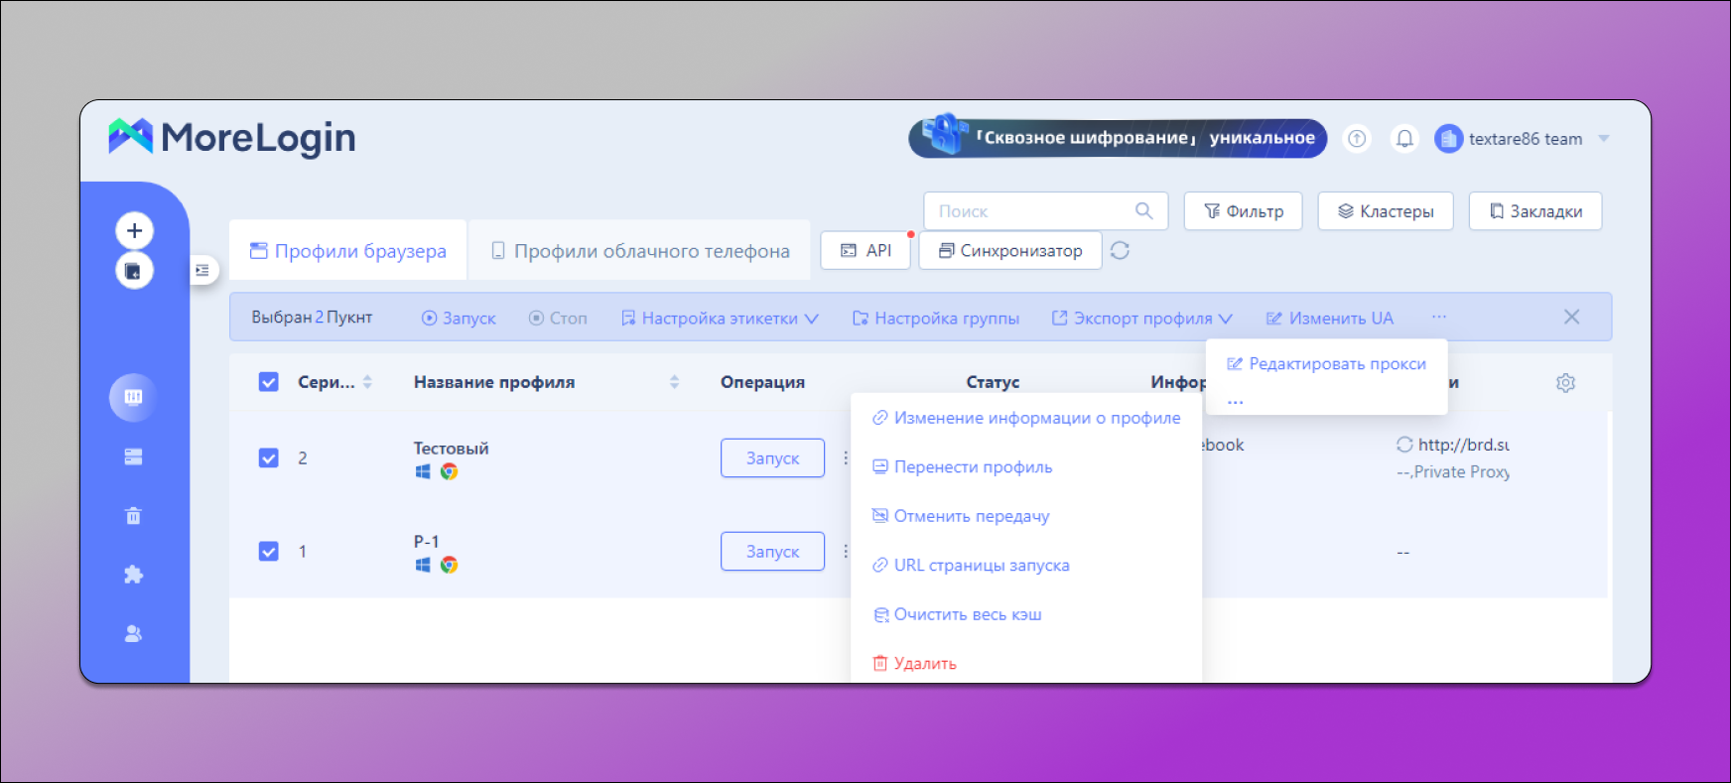This screenshot has height=783, width=1731.
Task: Click Запуск button for profile Тестовый
Action: (x=772, y=457)
